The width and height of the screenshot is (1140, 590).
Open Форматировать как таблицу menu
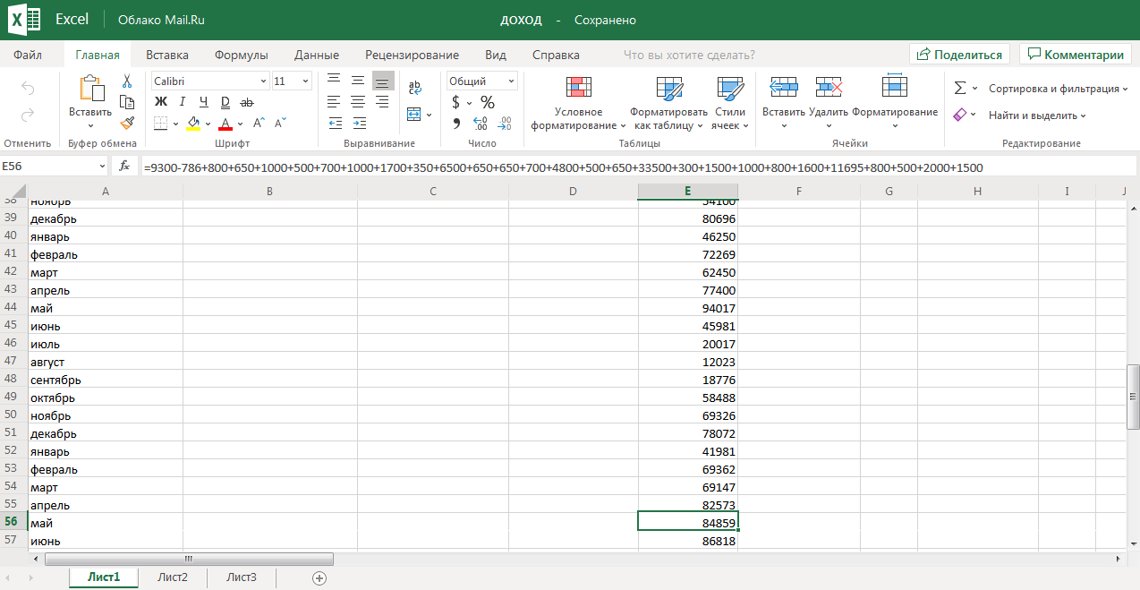pyautogui.click(x=669, y=102)
